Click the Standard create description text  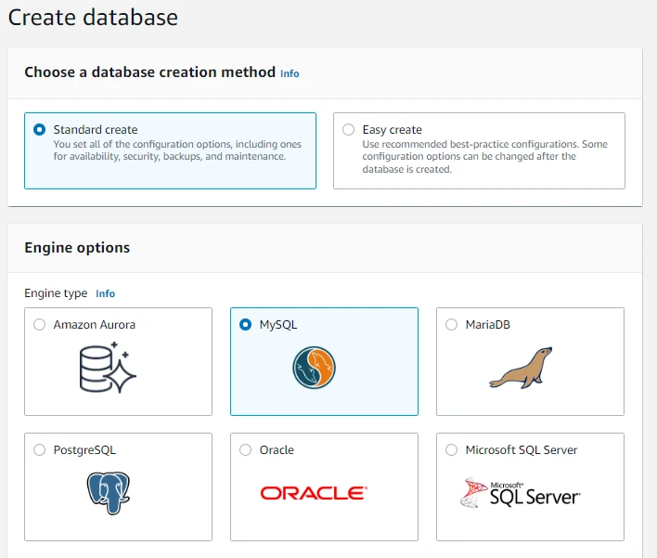pyautogui.click(x=176, y=150)
